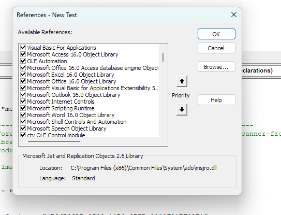Screen dimensions: 281x215
Task: Uncheck Microsoft Scripting Runtime reference
Action: click(23, 108)
